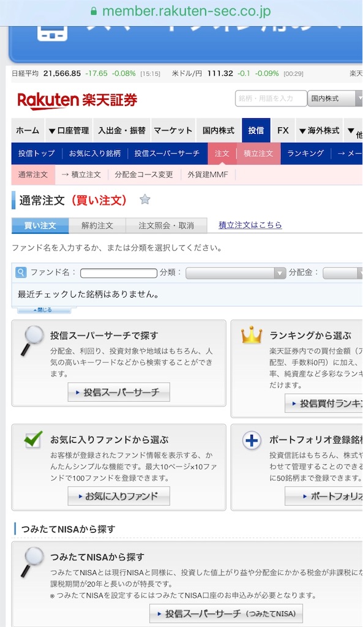Click the gold crown ranking icon
363x627 pixels.
coord(252,335)
